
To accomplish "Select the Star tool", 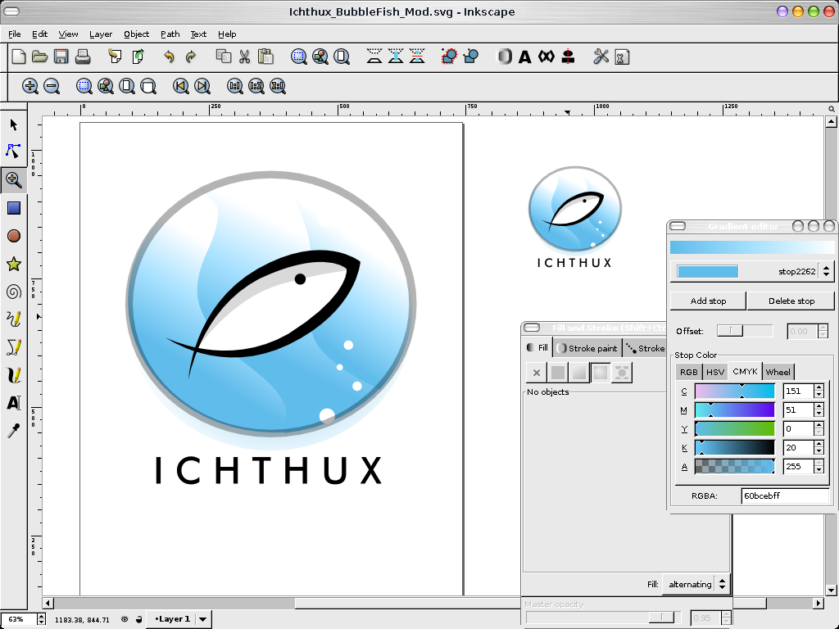I will coord(14,264).
